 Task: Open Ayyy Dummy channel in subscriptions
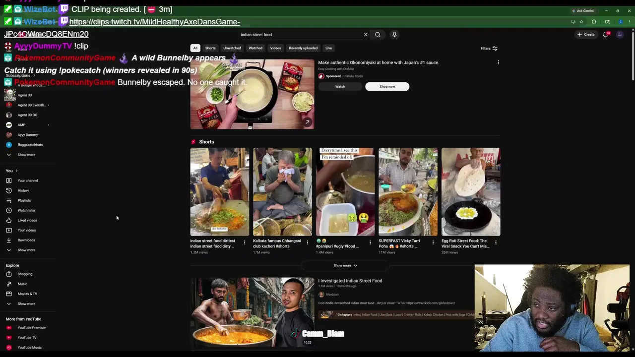click(x=27, y=135)
